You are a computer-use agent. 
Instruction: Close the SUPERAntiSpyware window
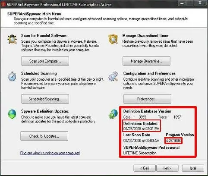pos(200,3)
